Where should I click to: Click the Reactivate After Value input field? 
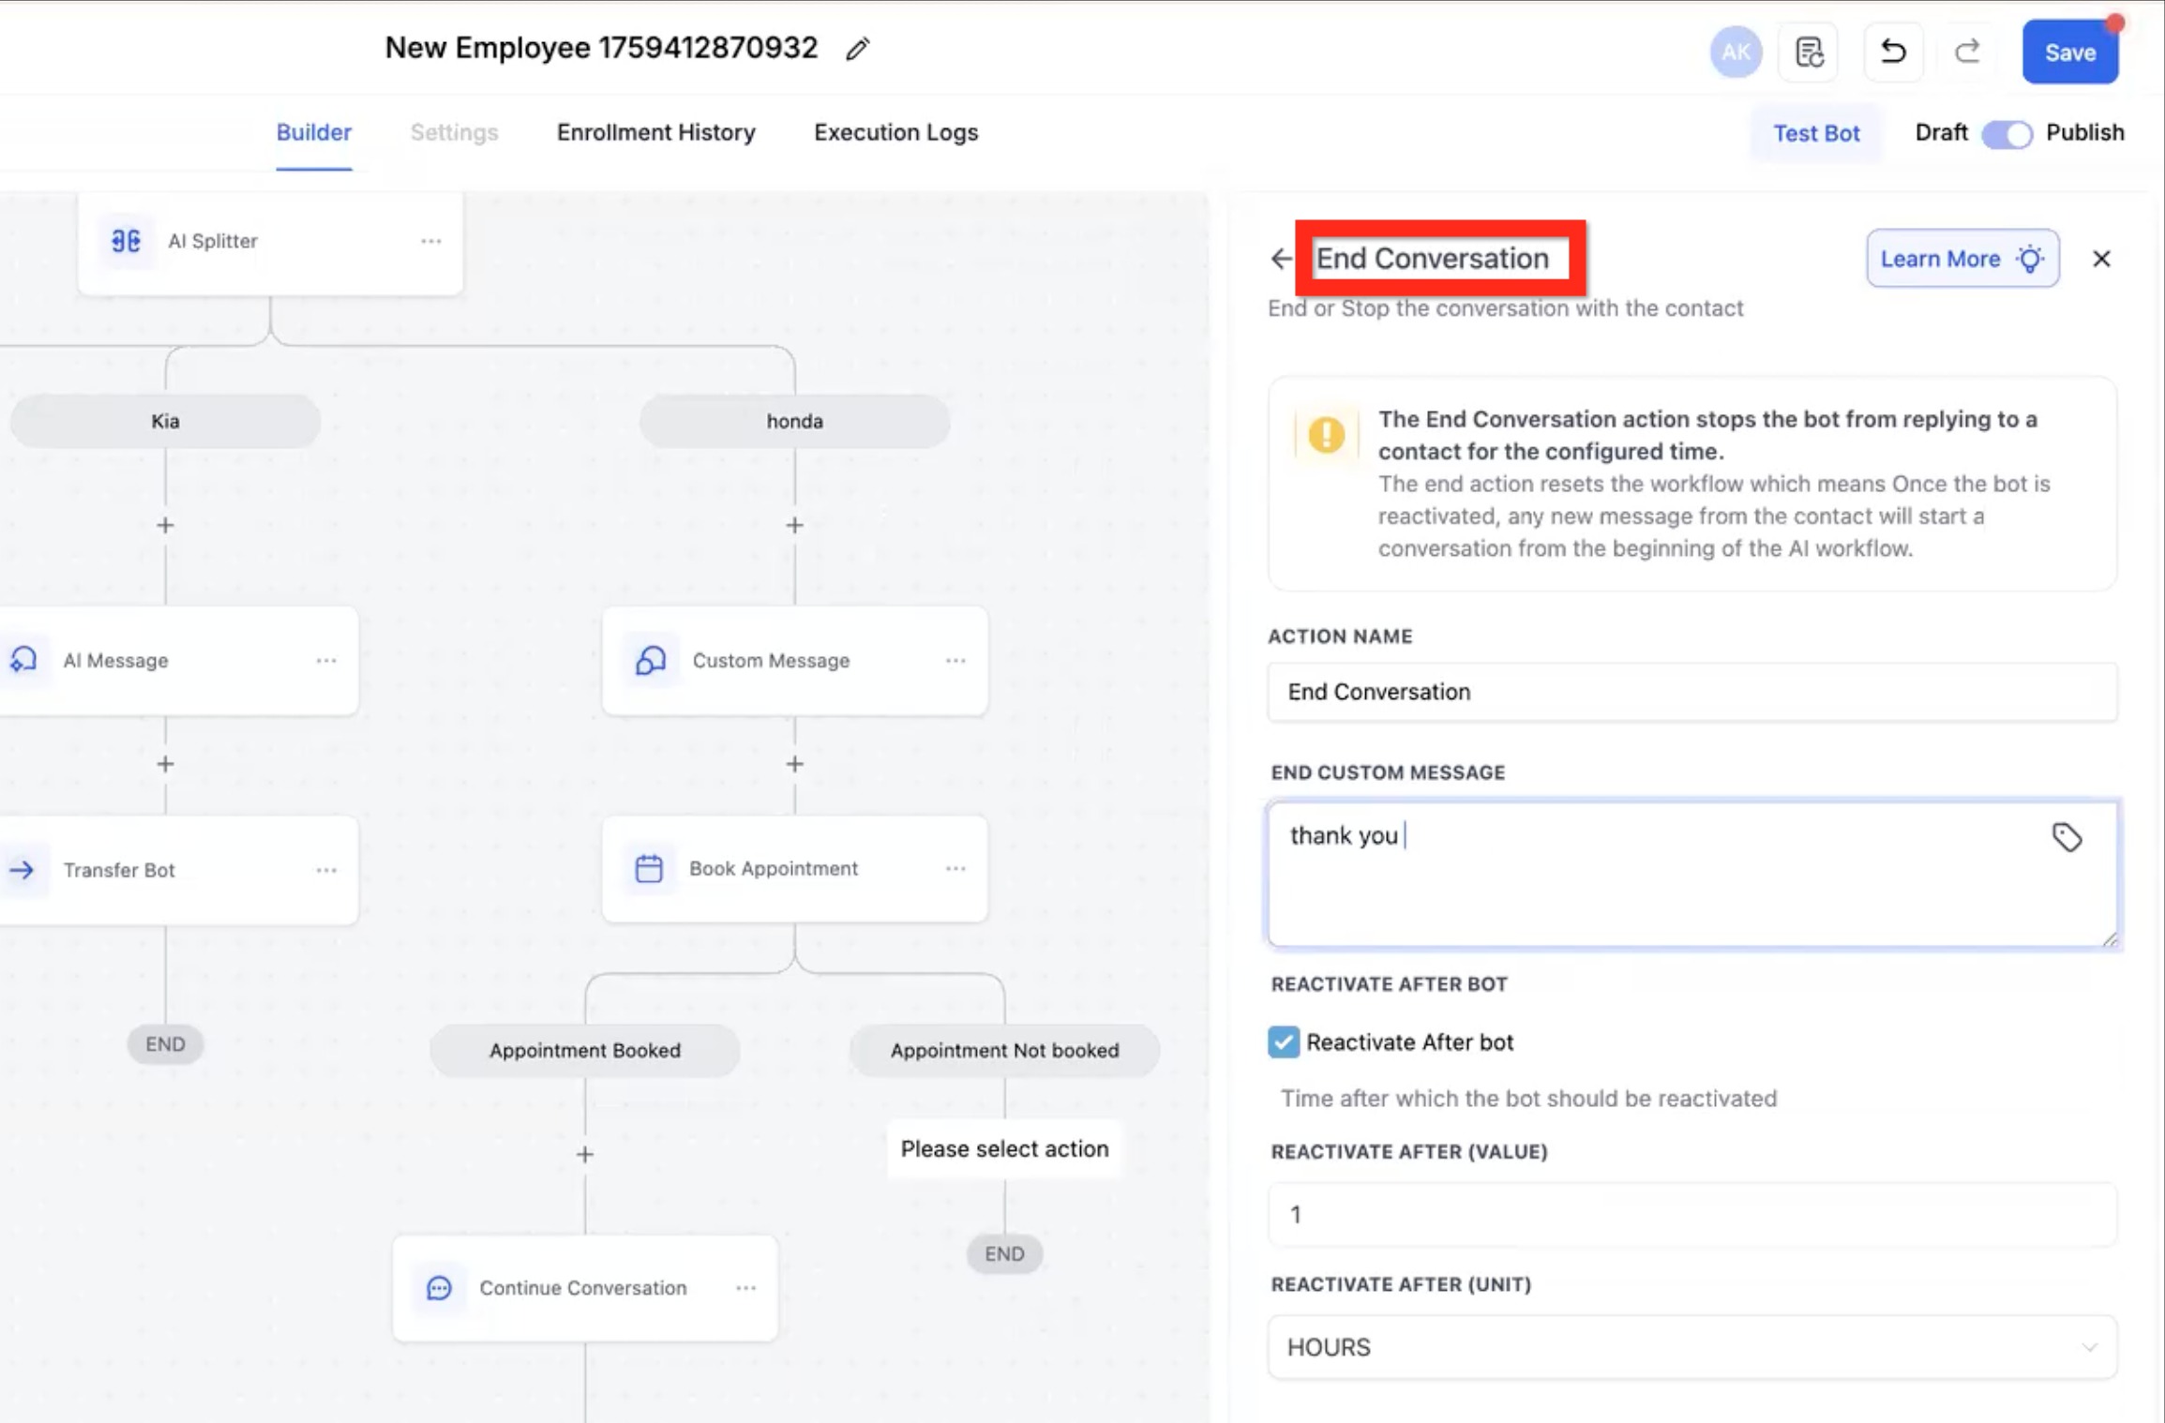(x=1691, y=1214)
